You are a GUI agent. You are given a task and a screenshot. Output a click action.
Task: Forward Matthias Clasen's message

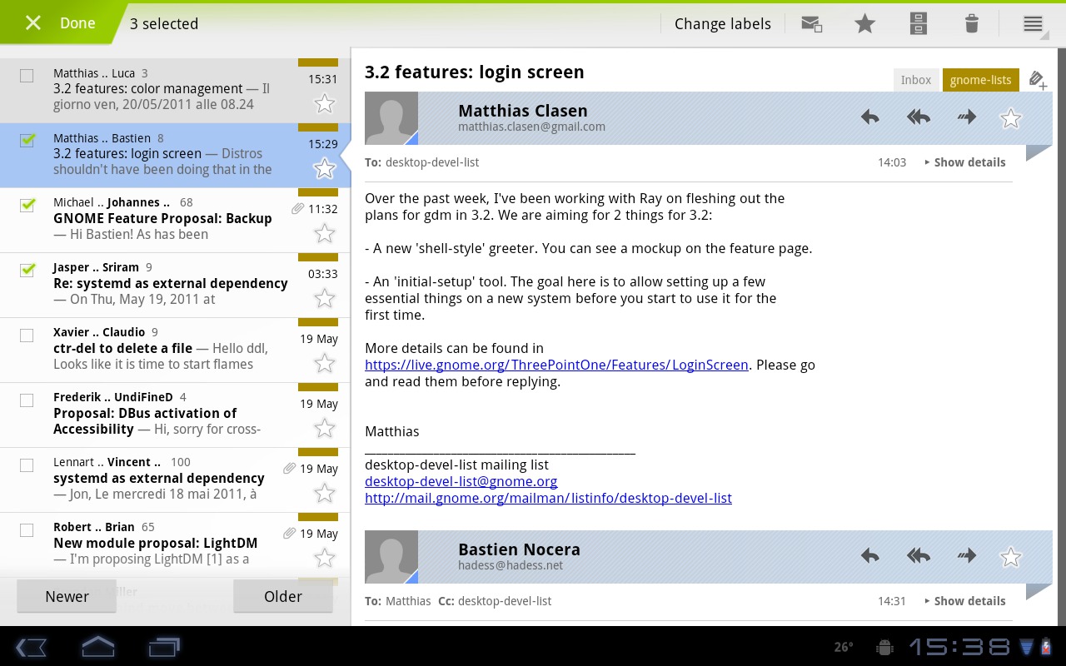click(966, 117)
